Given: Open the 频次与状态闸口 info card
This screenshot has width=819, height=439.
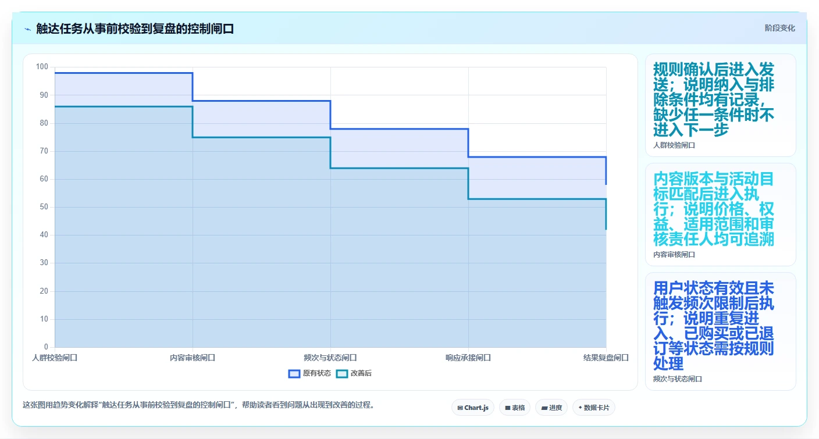Looking at the screenshot, I should pyautogui.click(x=720, y=331).
